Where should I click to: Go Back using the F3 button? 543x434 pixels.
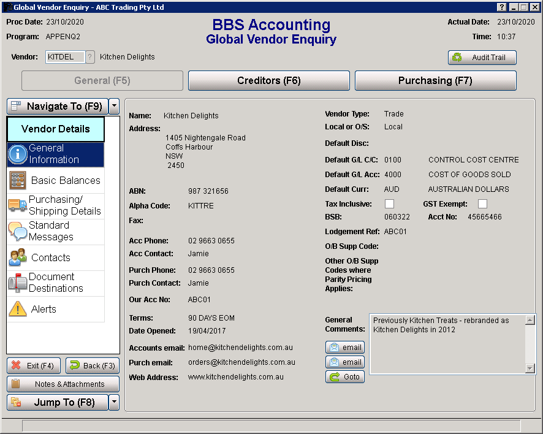pos(92,365)
